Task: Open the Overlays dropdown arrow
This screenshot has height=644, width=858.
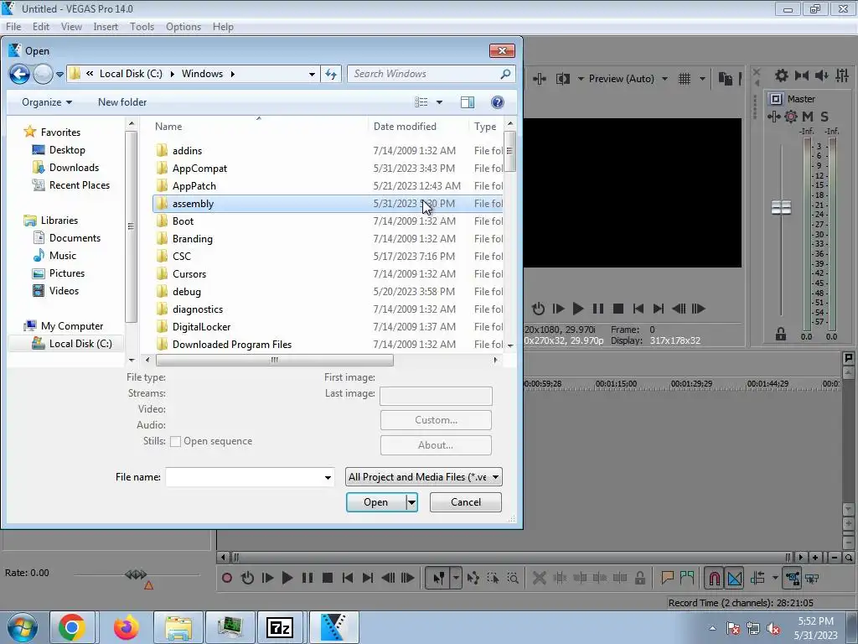Action: (702, 79)
